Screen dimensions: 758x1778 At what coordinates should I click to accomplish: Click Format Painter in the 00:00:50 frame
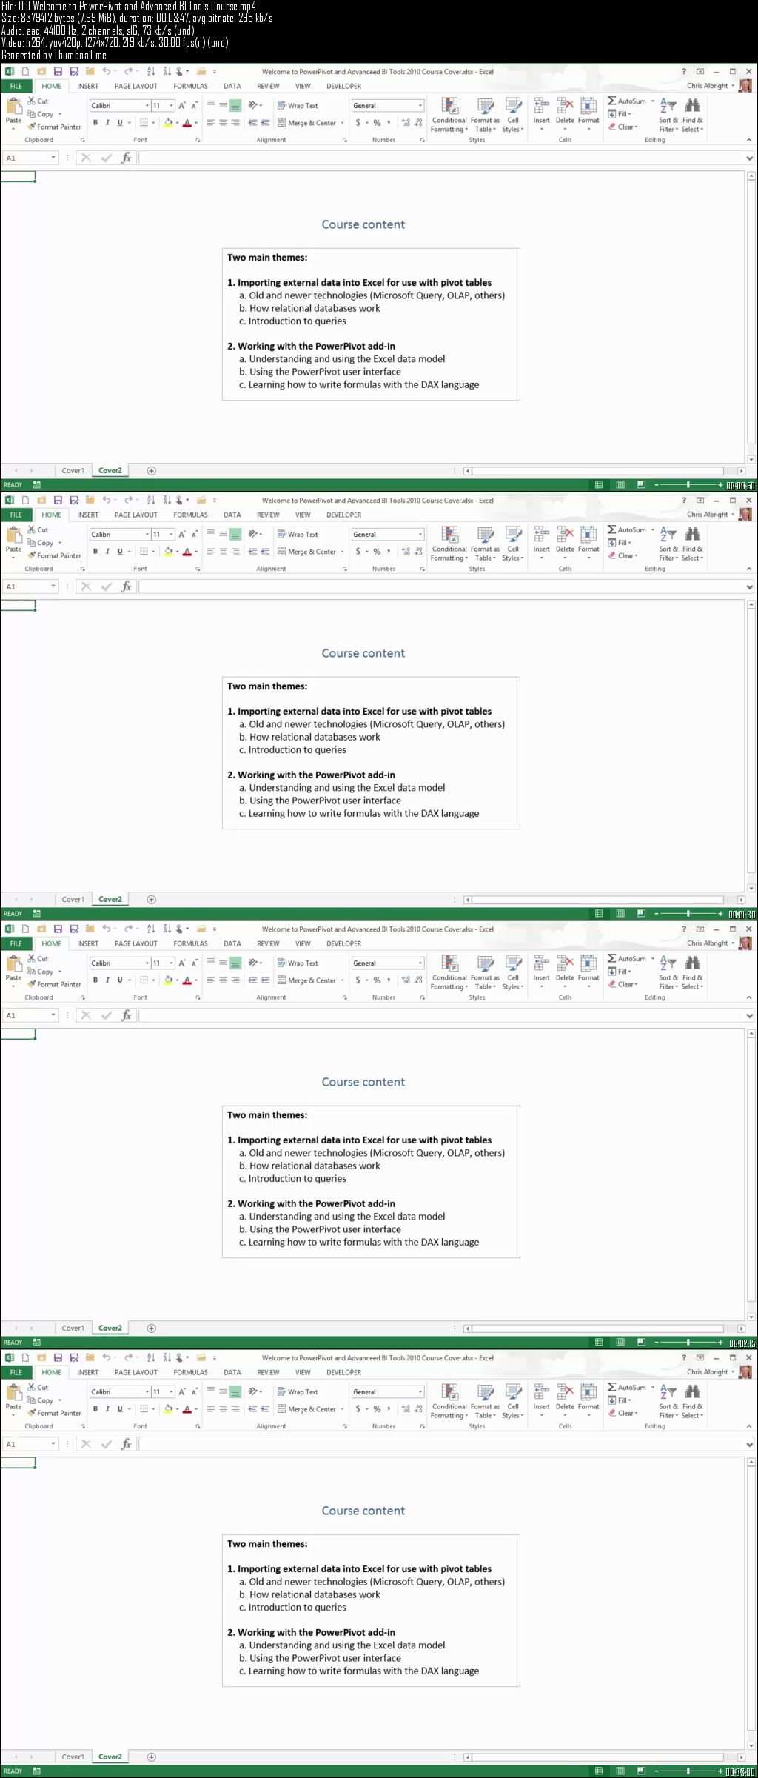click(54, 127)
